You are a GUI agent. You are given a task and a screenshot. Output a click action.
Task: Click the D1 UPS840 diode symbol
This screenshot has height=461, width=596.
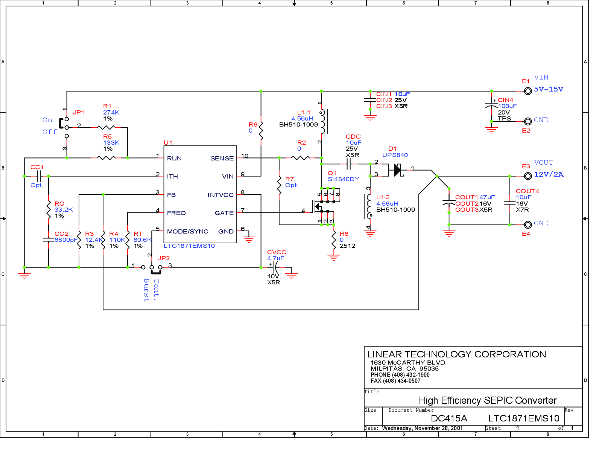[x=398, y=170]
